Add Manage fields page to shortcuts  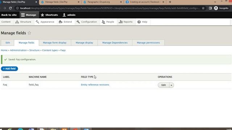click(x=29, y=33)
